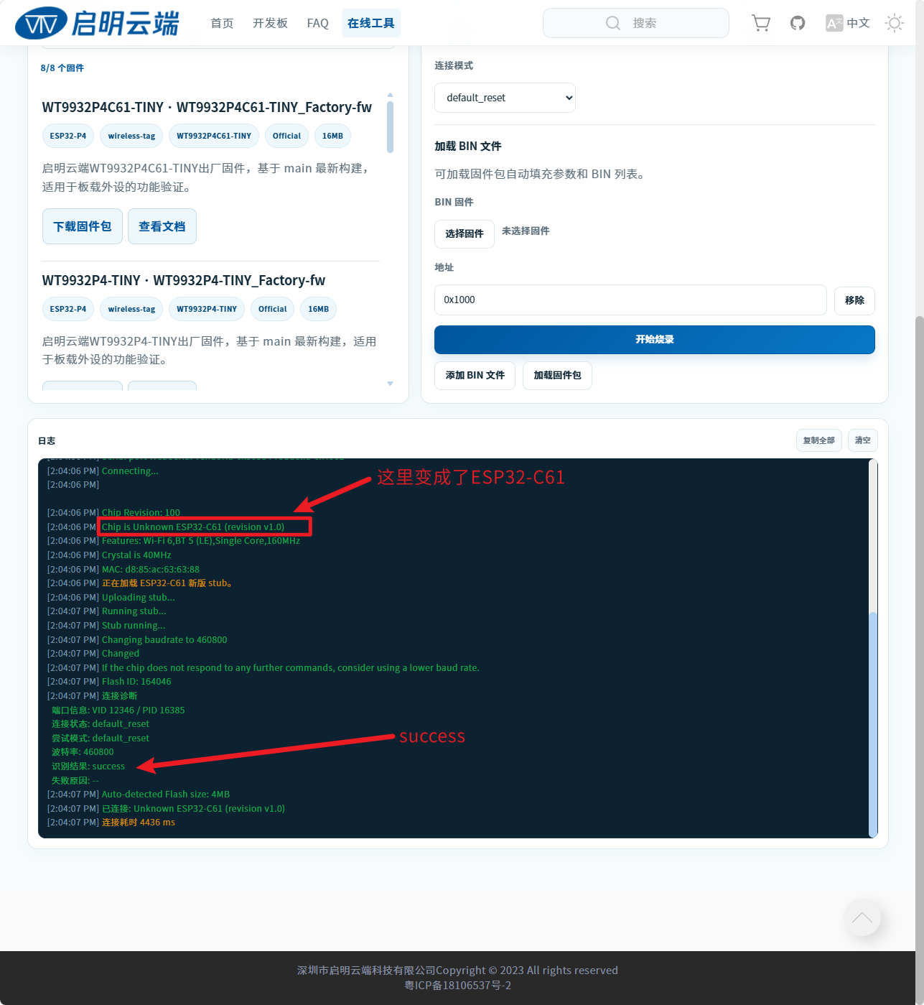The image size is (924, 1005).
Task: Focus the 搜索 search box
Action: click(636, 23)
